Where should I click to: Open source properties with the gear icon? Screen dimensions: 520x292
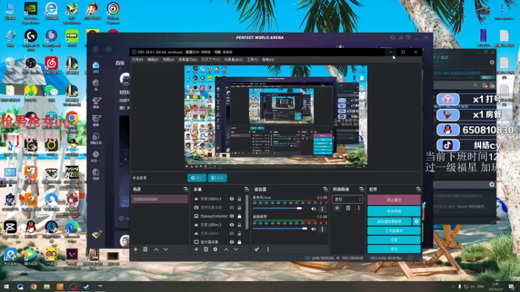[215, 249]
